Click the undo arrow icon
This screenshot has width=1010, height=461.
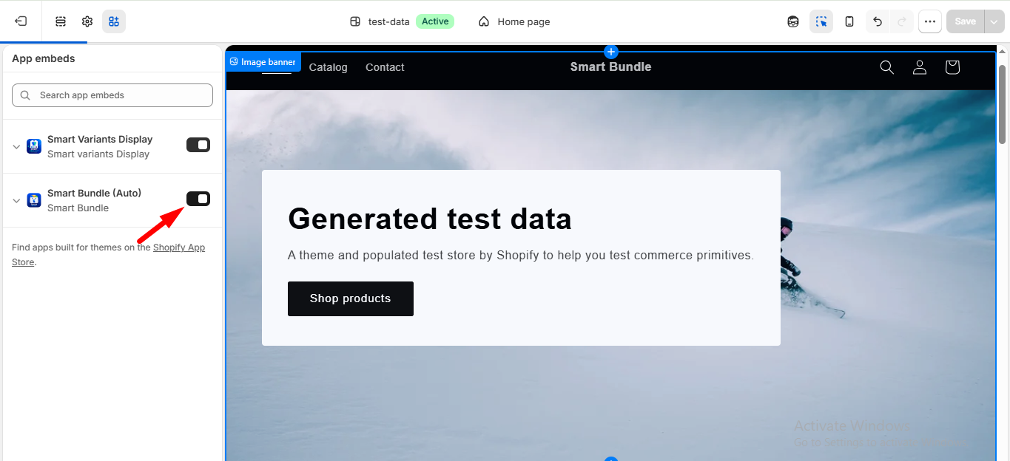tap(878, 21)
